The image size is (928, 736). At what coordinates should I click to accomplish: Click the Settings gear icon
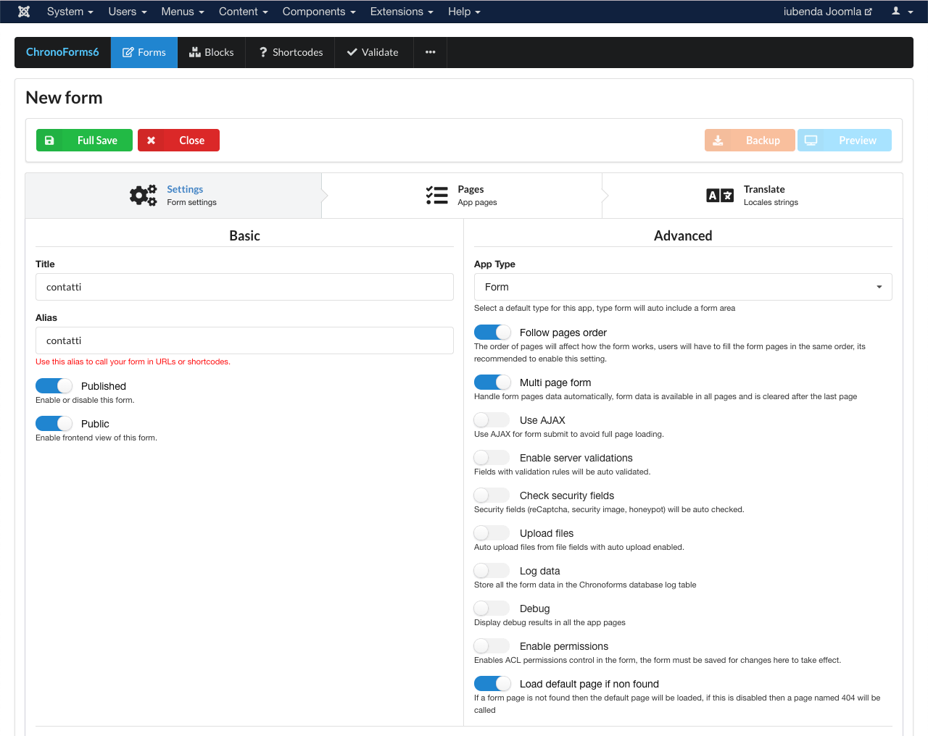tap(143, 195)
